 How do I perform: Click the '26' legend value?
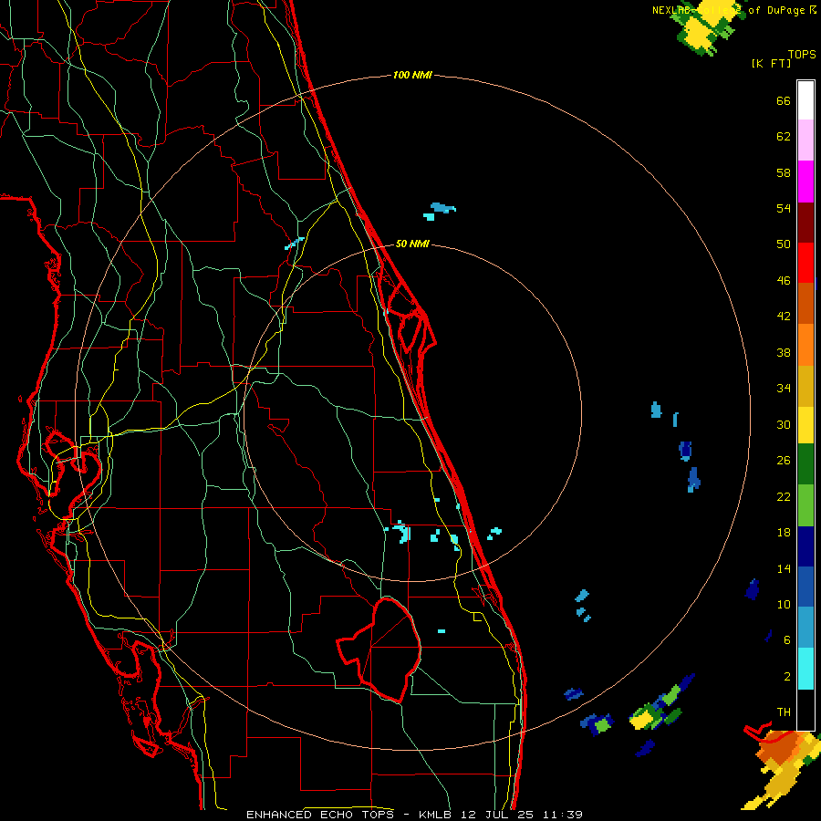[784, 461]
